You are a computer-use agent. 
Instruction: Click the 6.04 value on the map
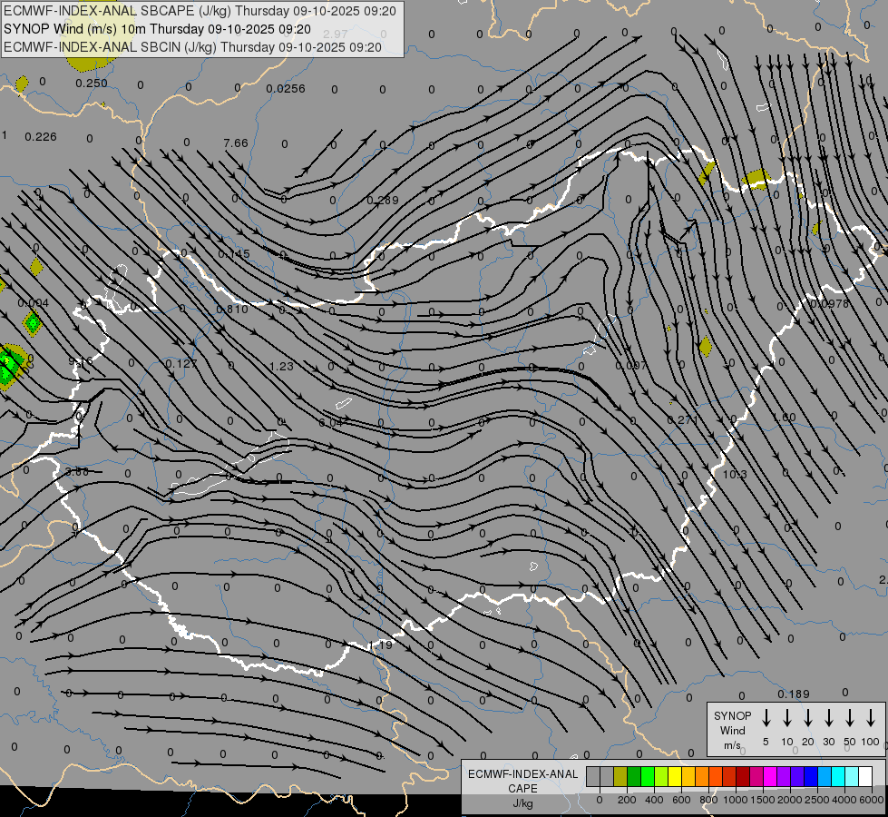click(331, 423)
